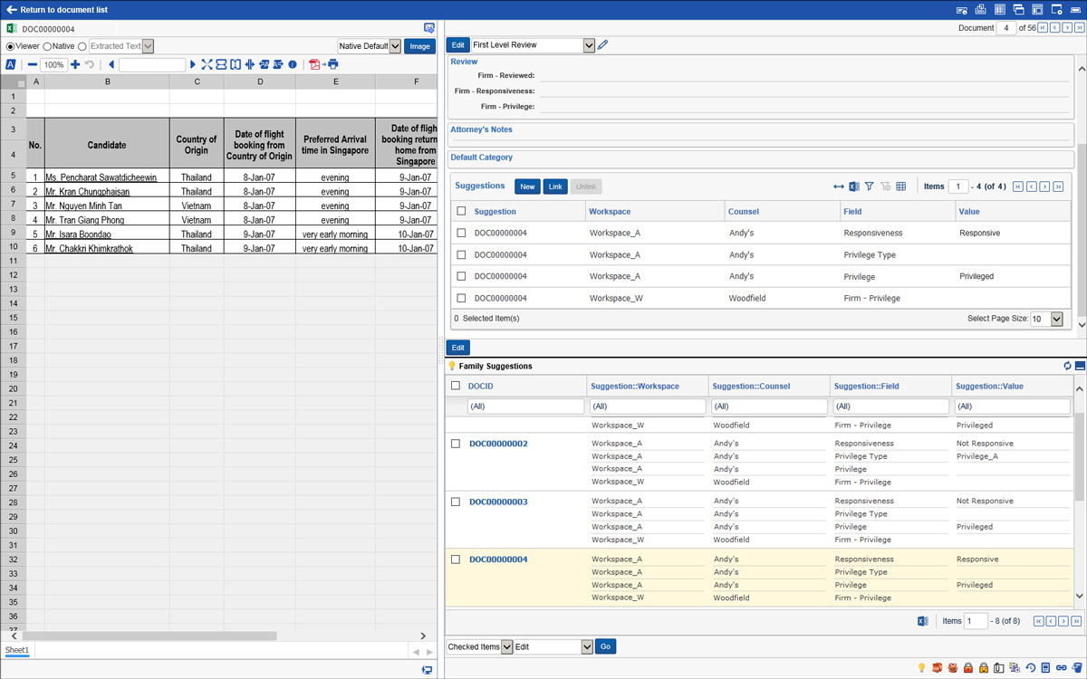This screenshot has height=679, width=1087.
Task: Click the New button in Suggestions
Action: pos(527,186)
